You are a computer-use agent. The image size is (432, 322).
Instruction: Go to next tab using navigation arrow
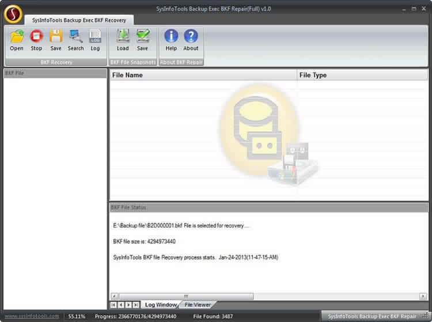(x=128, y=305)
